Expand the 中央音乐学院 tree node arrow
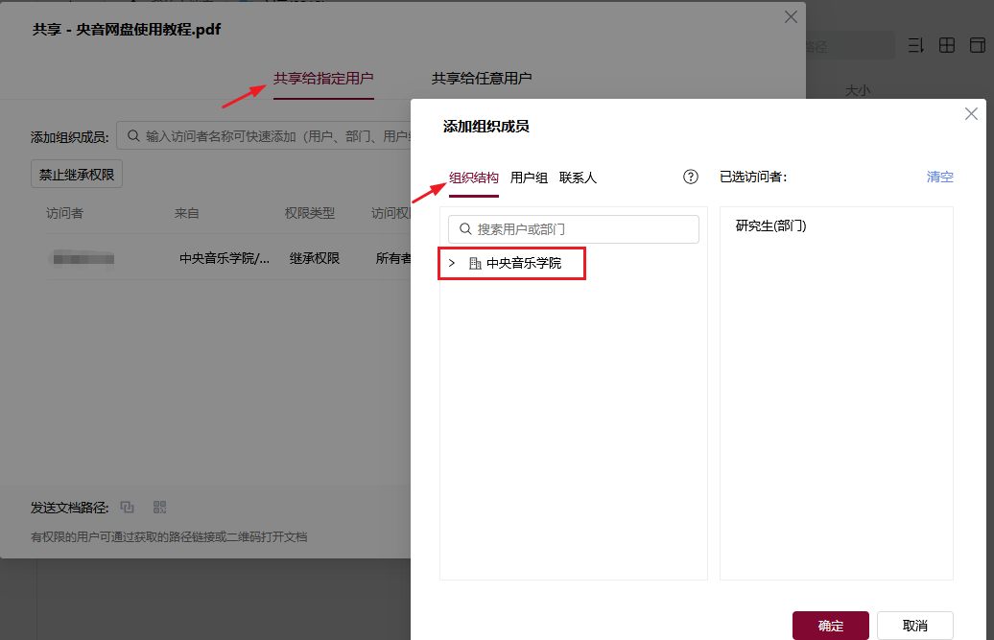Screen dimensions: 994x640 pos(452,263)
